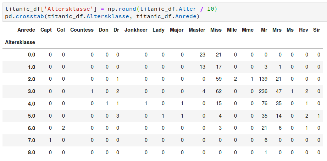Viewport: 327px width, 161px height.
Task: Click the cell with value 236
Action: tap(263, 91)
